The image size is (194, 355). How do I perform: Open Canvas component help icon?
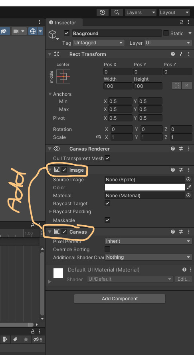tap(173, 232)
